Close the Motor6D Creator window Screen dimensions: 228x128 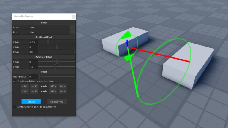point(73,17)
